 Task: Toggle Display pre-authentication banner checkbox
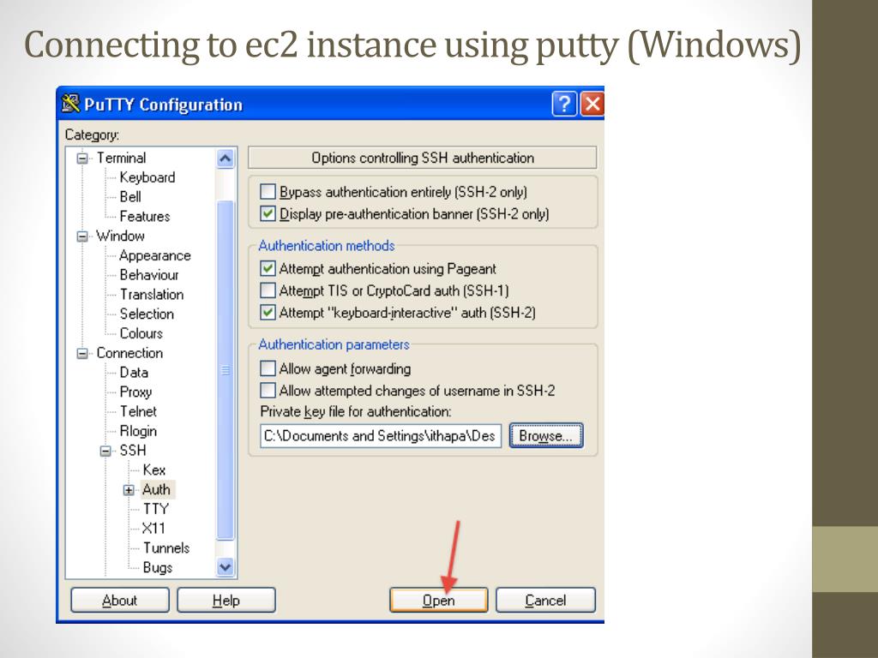point(268,213)
